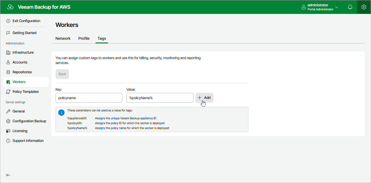Click the Veeam cloud logo icon
This screenshot has width=371, height=183.
(10, 7)
